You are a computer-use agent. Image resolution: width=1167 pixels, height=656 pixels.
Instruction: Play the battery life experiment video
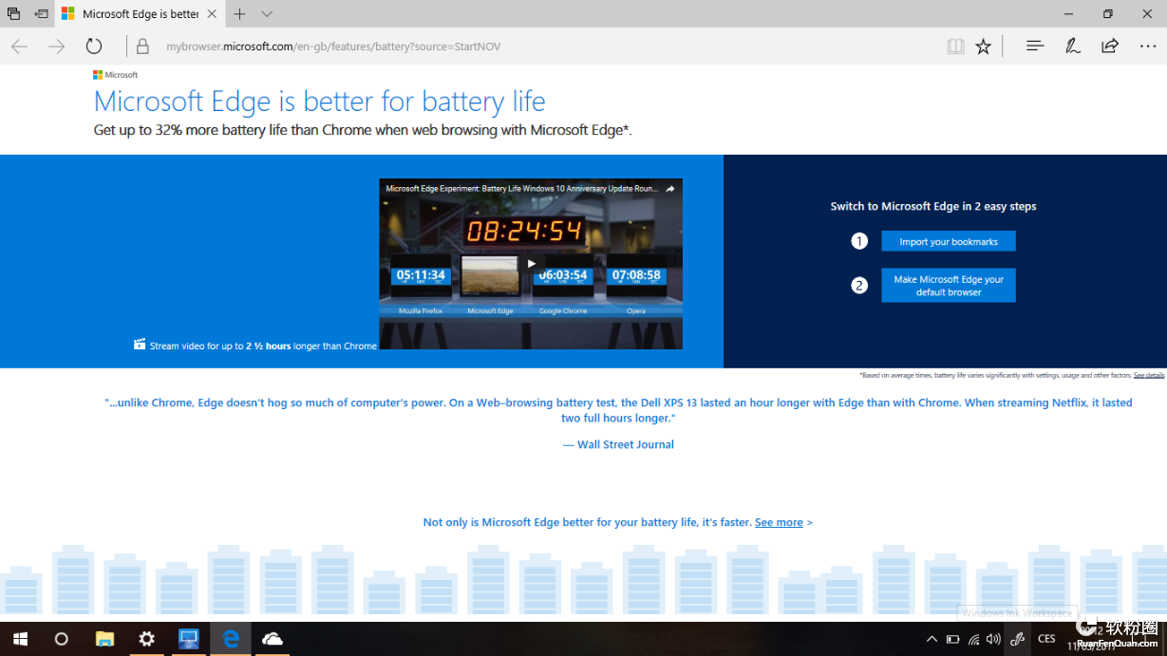531,264
